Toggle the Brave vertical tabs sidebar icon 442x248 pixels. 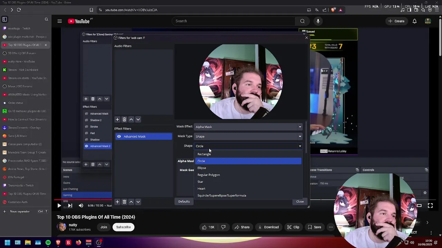click(4, 19)
